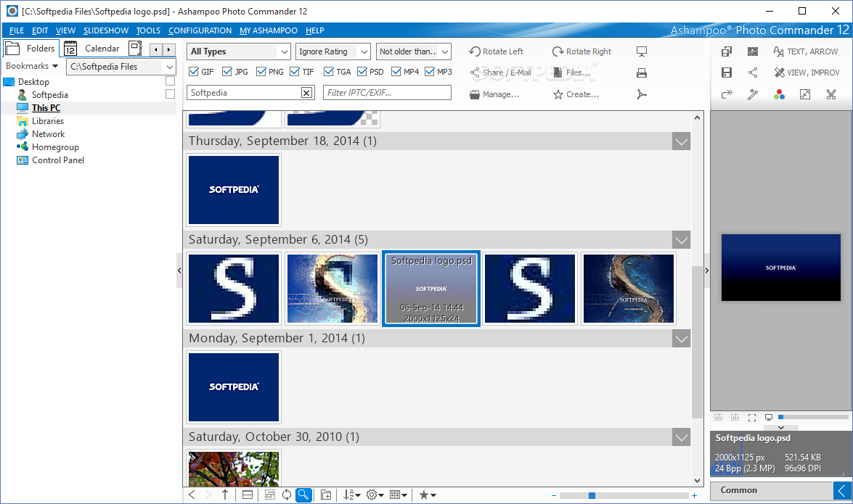Click the thumbnail size slider in the bottom toolbar
This screenshot has height=504, width=853.
pos(624,495)
